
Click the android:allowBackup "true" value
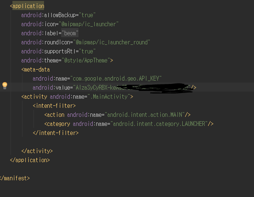(x=87, y=15)
